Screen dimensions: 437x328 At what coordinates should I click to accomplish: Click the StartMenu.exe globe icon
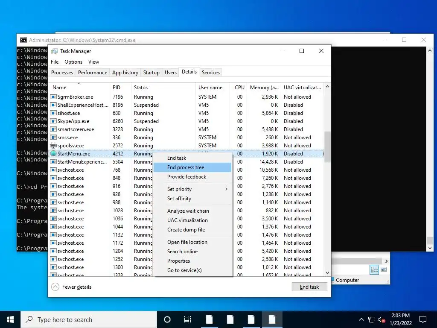tap(53, 154)
